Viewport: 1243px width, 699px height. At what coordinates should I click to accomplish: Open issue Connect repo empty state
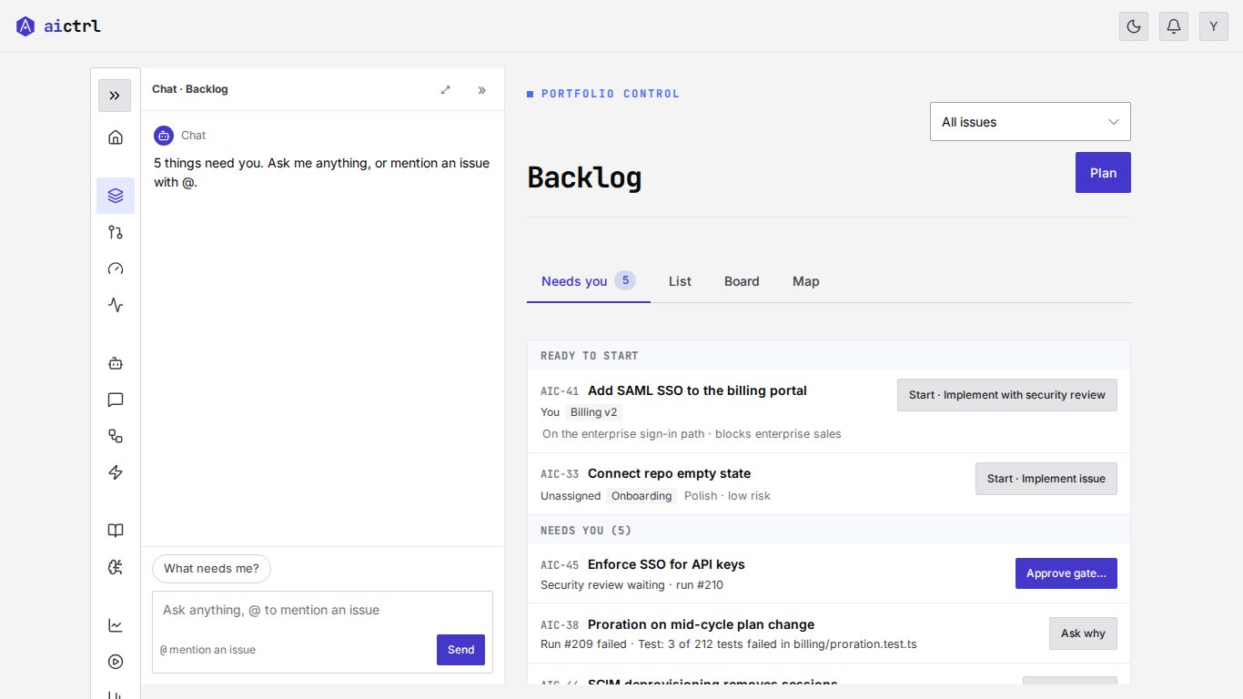[670, 473]
